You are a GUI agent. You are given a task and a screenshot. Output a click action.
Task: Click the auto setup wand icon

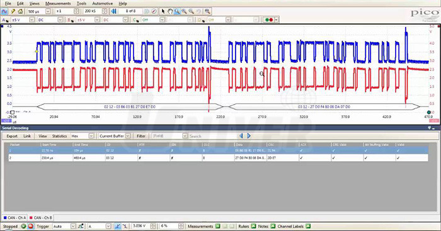[x=13, y=11]
